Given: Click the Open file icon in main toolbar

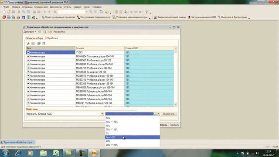Looking at the screenshot, I should pos(9,12).
